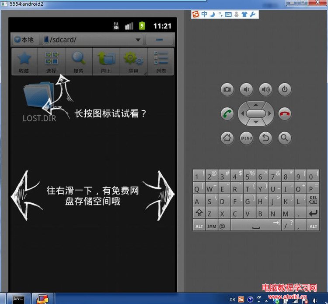Go up with the 向上 folder icon
The height and width of the screenshot is (304, 328).
pyautogui.click(x=106, y=62)
